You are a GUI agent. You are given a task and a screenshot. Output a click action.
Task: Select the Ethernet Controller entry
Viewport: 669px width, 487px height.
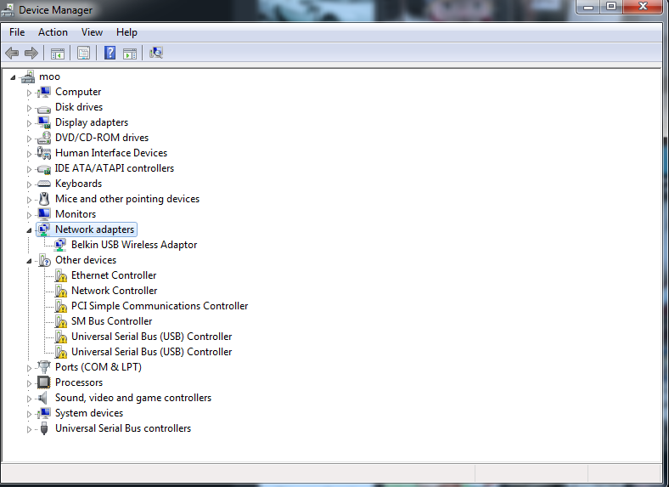pos(114,275)
